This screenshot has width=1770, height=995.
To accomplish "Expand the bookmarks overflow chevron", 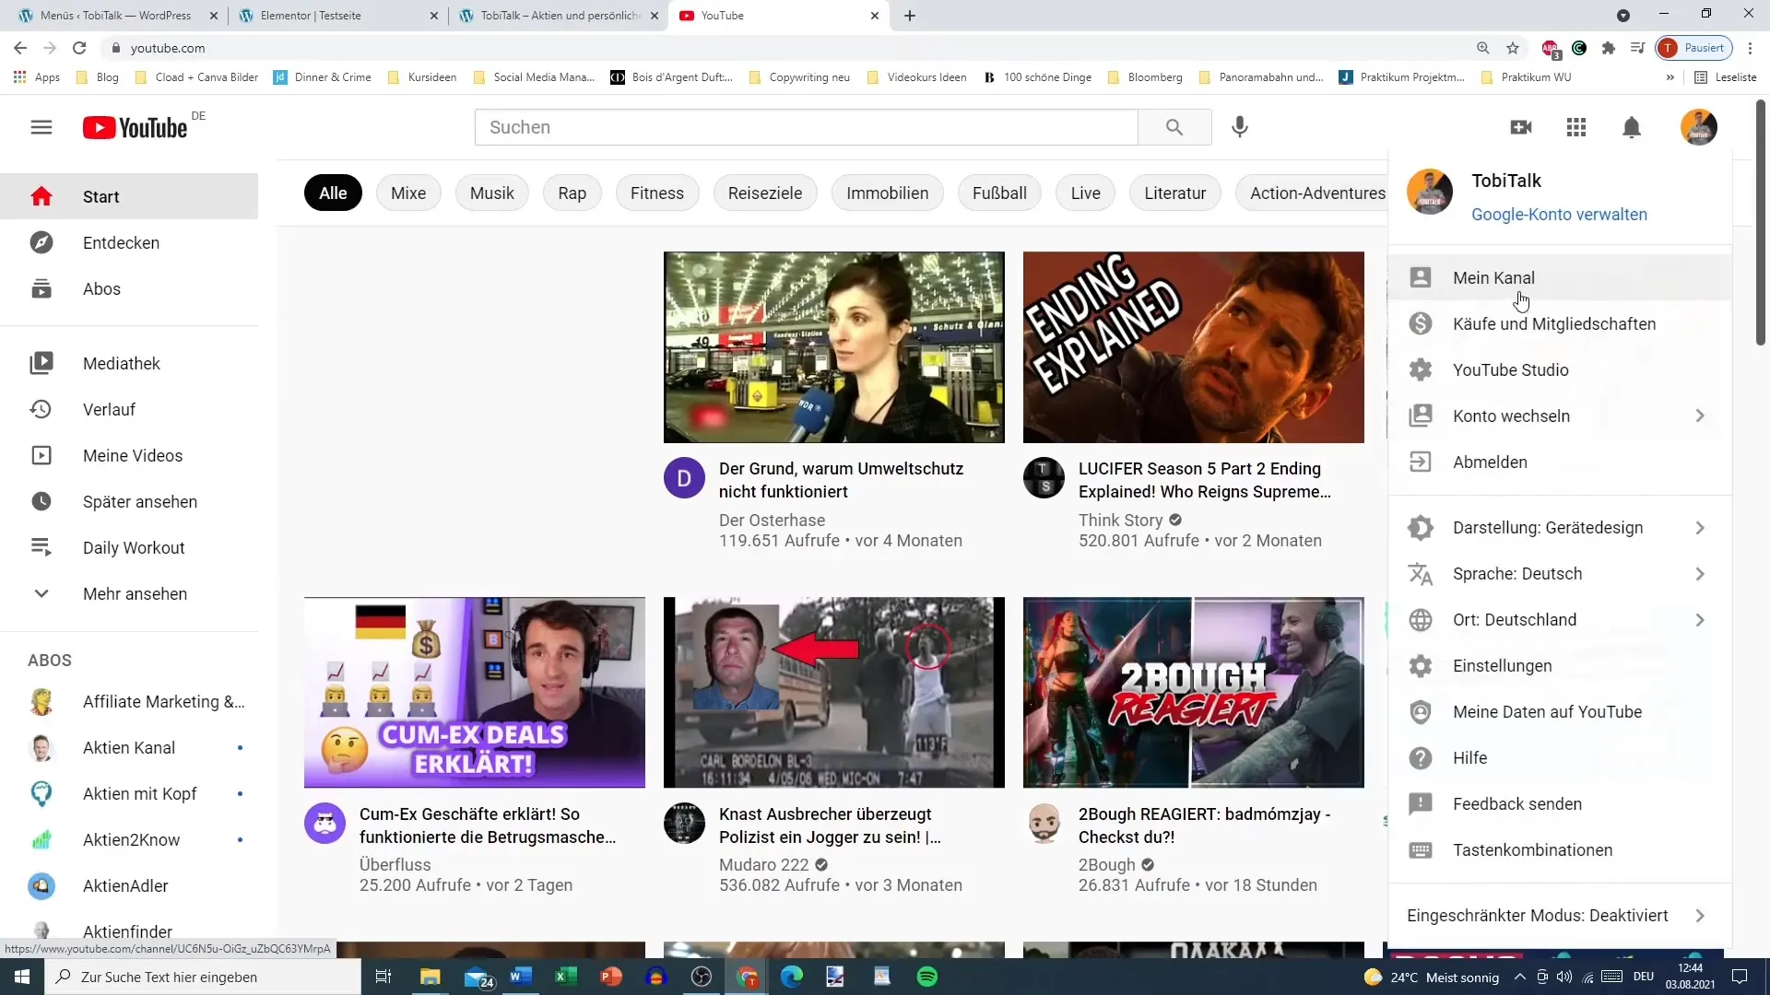I will click(x=1670, y=77).
